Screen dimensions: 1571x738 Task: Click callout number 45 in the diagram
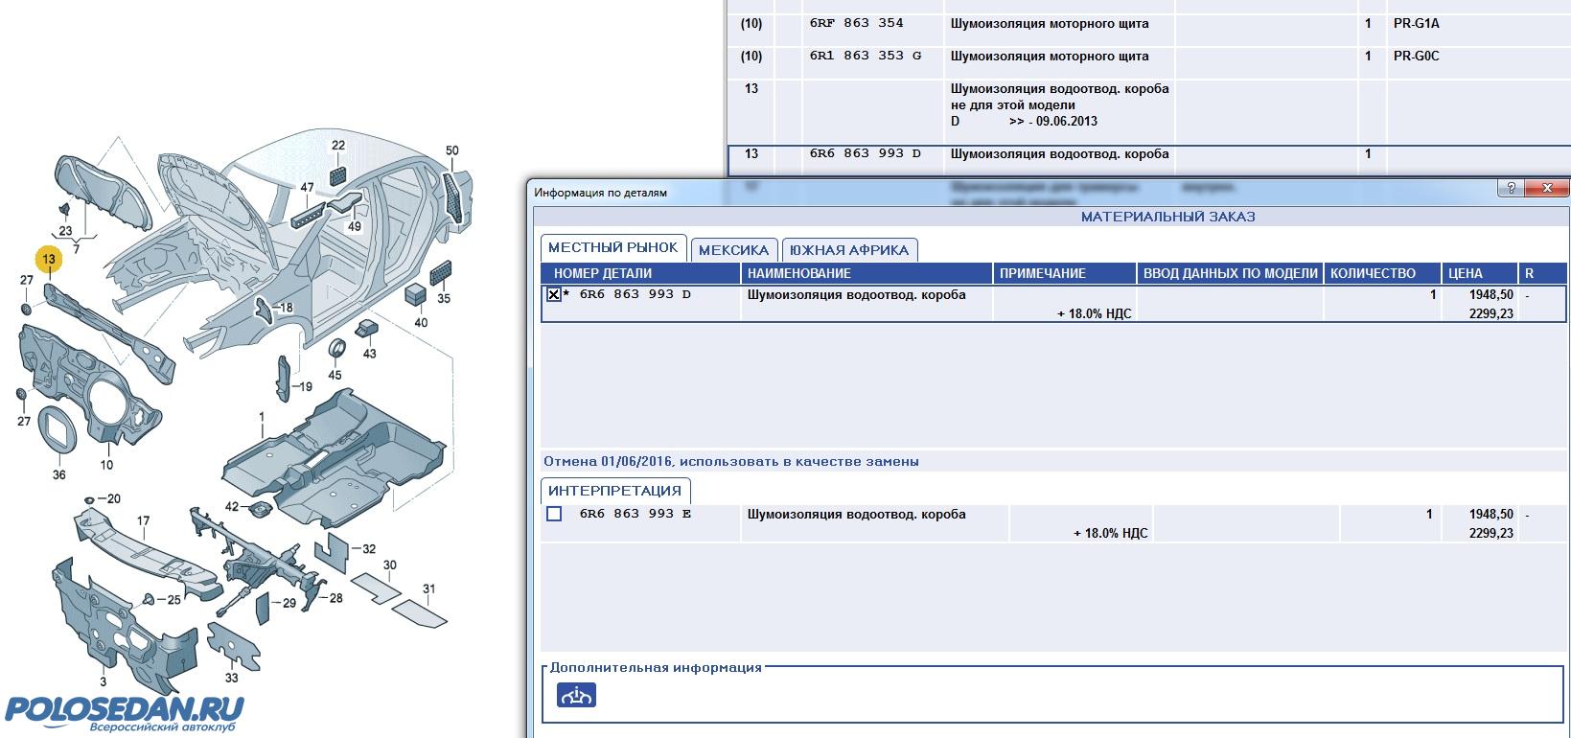click(x=335, y=375)
